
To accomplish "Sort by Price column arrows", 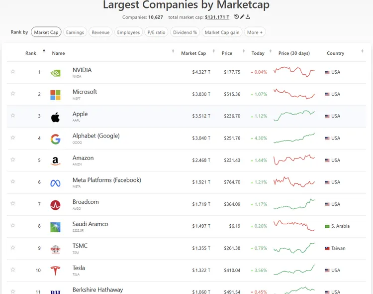I will point(244,51).
